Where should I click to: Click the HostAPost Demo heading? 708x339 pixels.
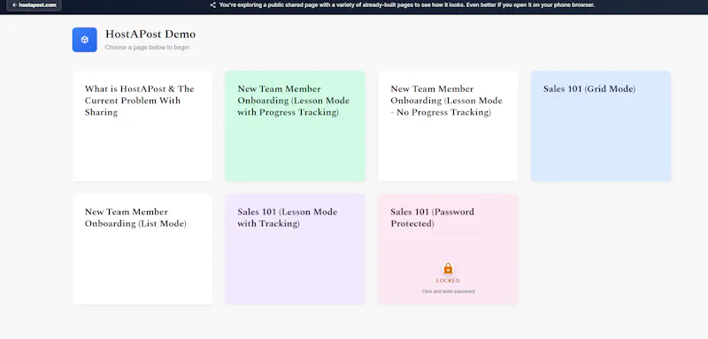pos(150,34)
